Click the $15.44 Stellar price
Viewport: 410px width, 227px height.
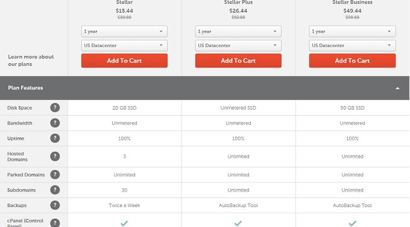pos(124,11)
